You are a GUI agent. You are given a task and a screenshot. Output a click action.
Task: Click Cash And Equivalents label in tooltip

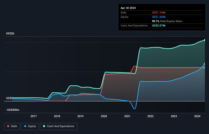point(134,25)
